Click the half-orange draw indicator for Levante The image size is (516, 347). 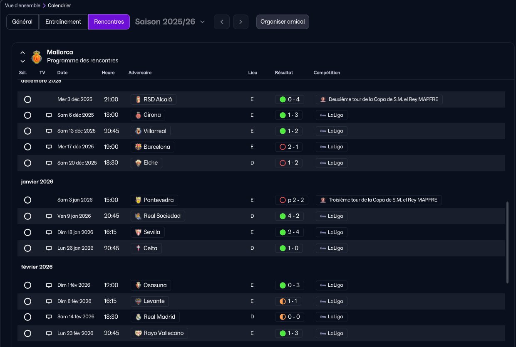pyautogui.click(x=283, y=301)
